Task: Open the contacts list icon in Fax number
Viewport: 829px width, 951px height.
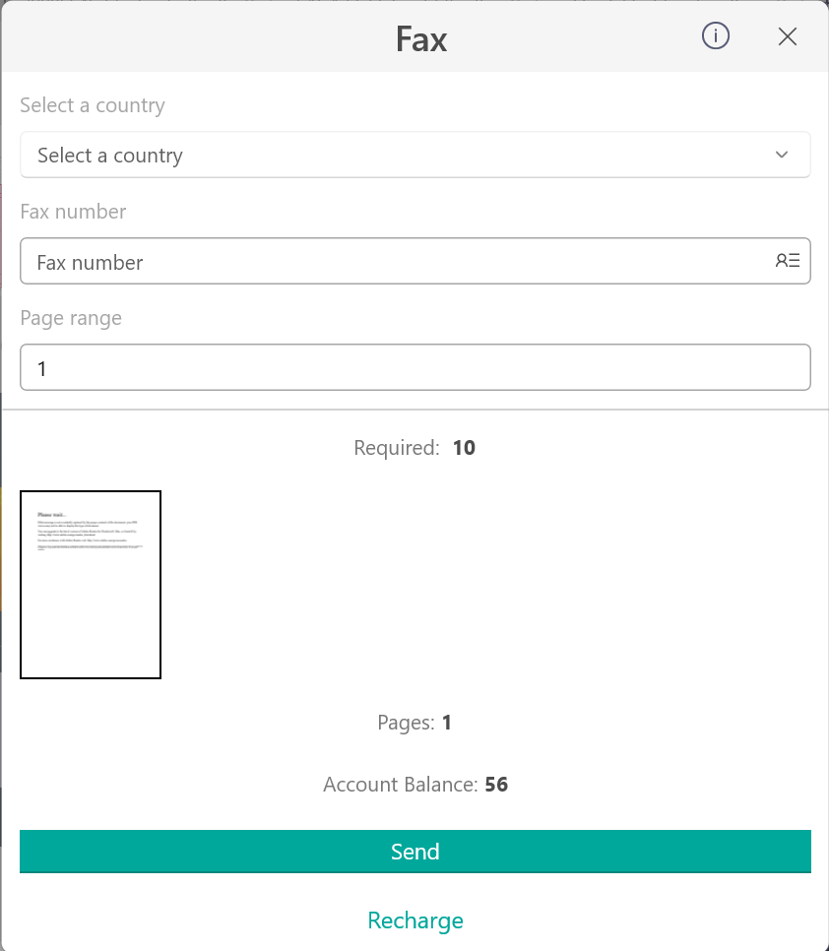Action: (x=788, y=261)
